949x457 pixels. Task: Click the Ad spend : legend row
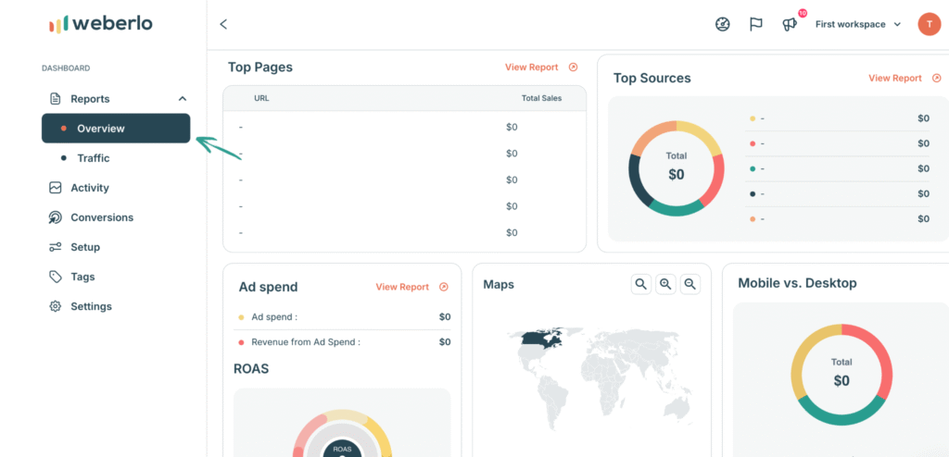click(x=342, y=316)
